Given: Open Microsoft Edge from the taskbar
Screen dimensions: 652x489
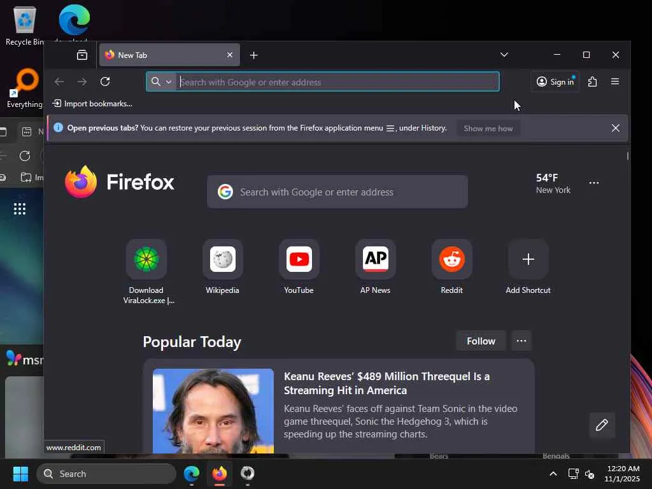Looking at the screenshot, I should click(x=192, y=474).
